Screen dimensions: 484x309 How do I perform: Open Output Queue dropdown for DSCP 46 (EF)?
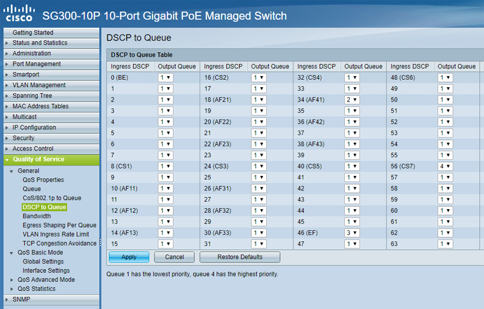(x=352, y=232)
